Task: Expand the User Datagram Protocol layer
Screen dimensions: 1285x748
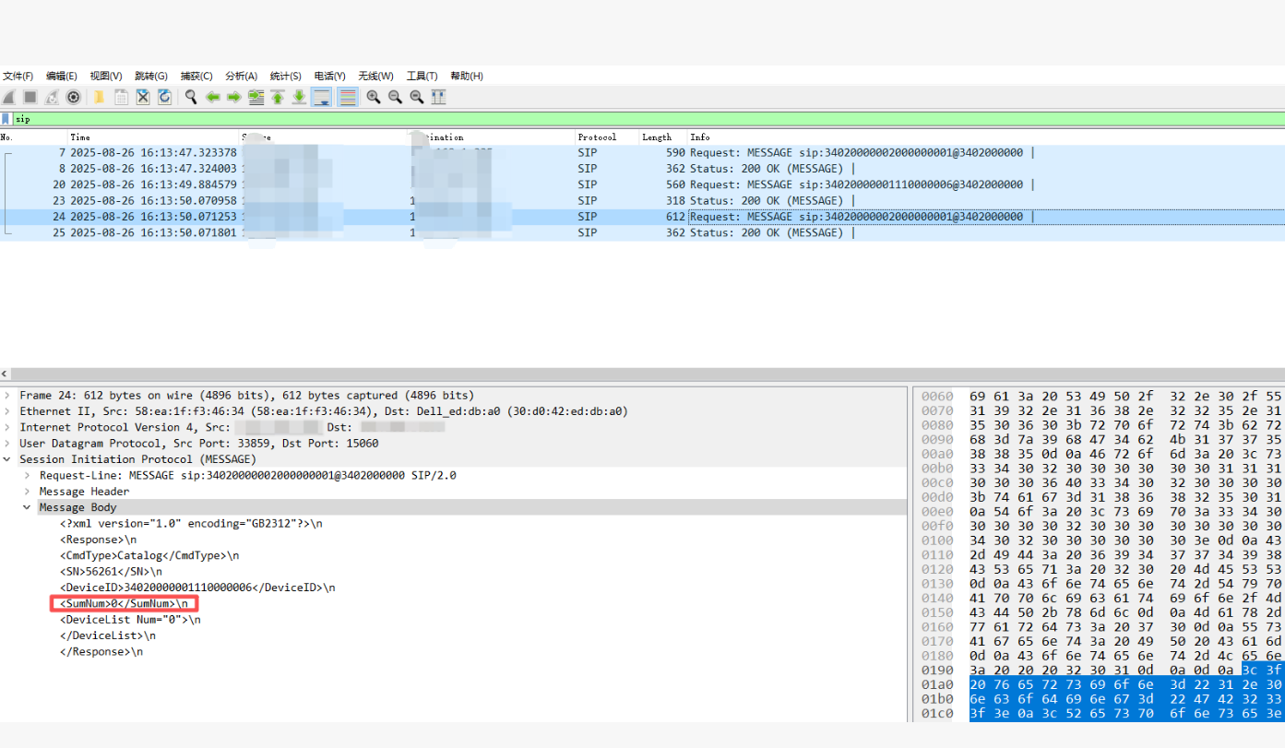Action: (7, 443)
